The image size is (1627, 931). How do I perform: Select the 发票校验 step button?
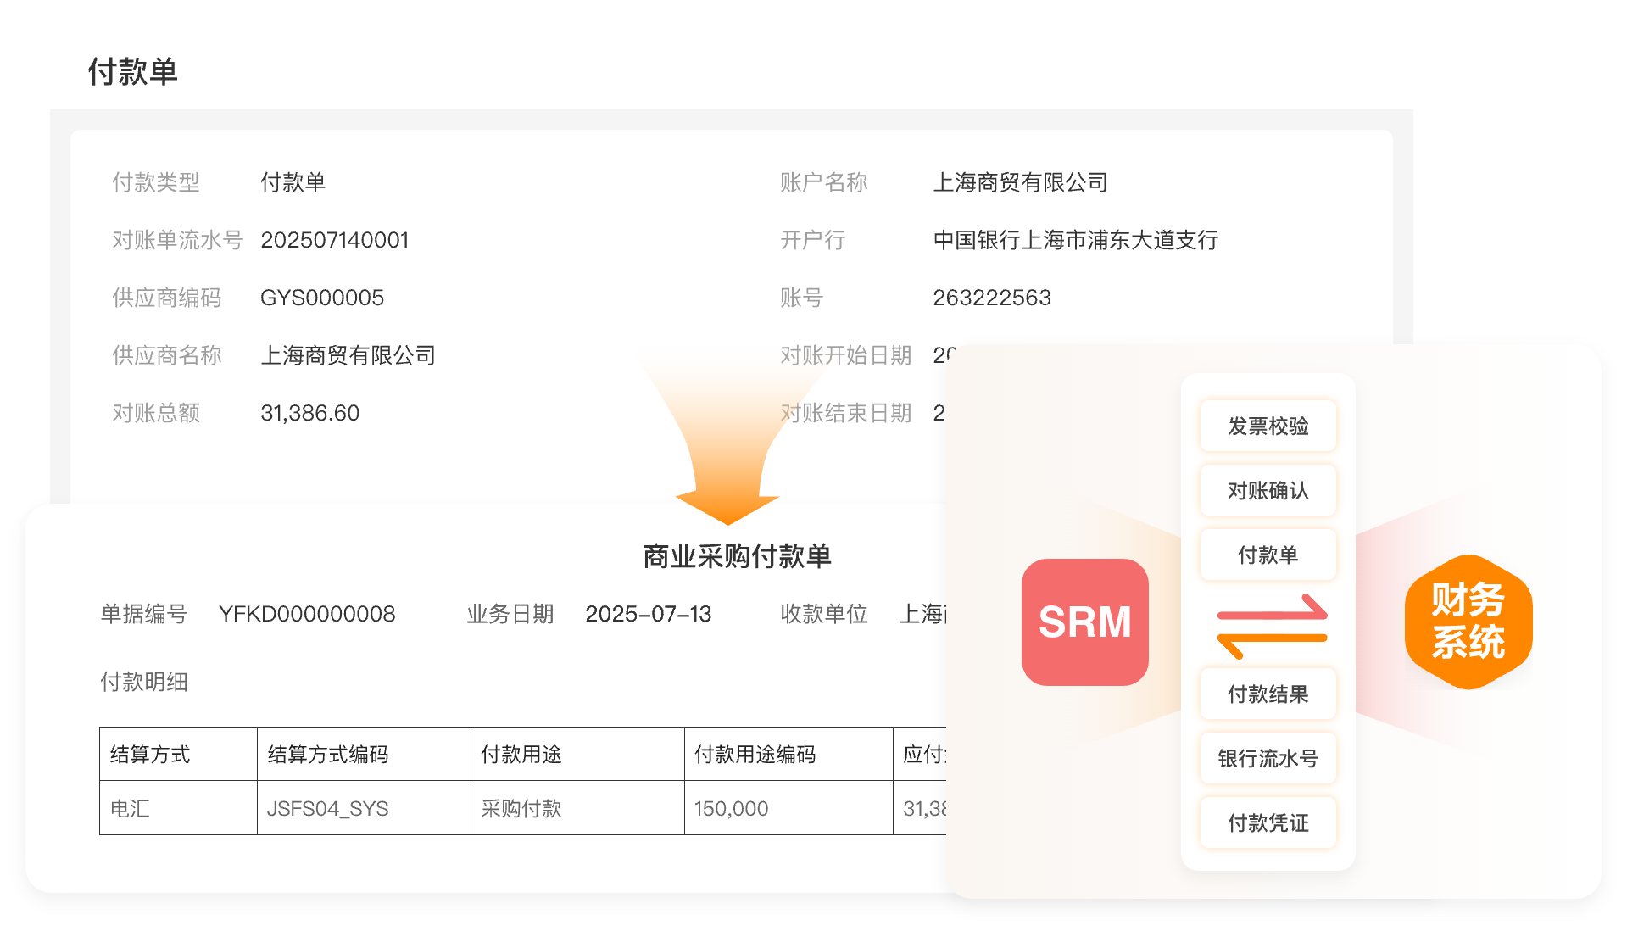pos(1268,426)
